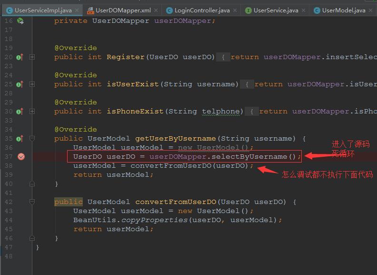Viewport: 377px width, 275px height.
Task: Click the UserService.java interface icon
Action: coord(248,10)
